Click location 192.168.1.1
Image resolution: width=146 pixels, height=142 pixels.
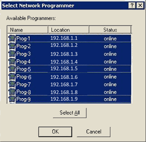tap(64, 38)
